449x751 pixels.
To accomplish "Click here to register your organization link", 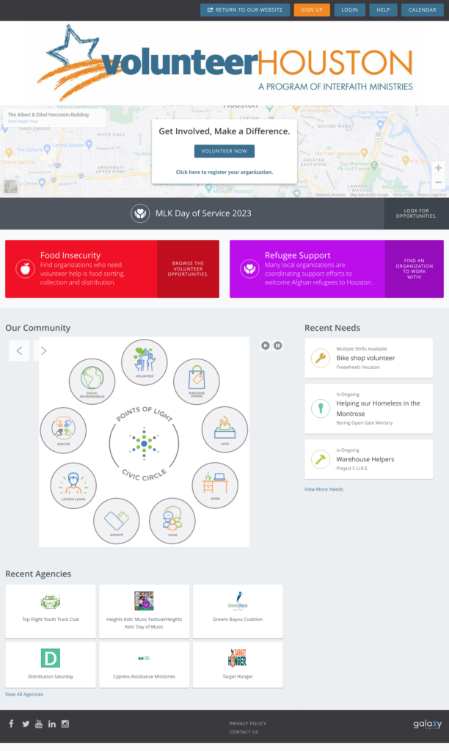I will (224, 172).
